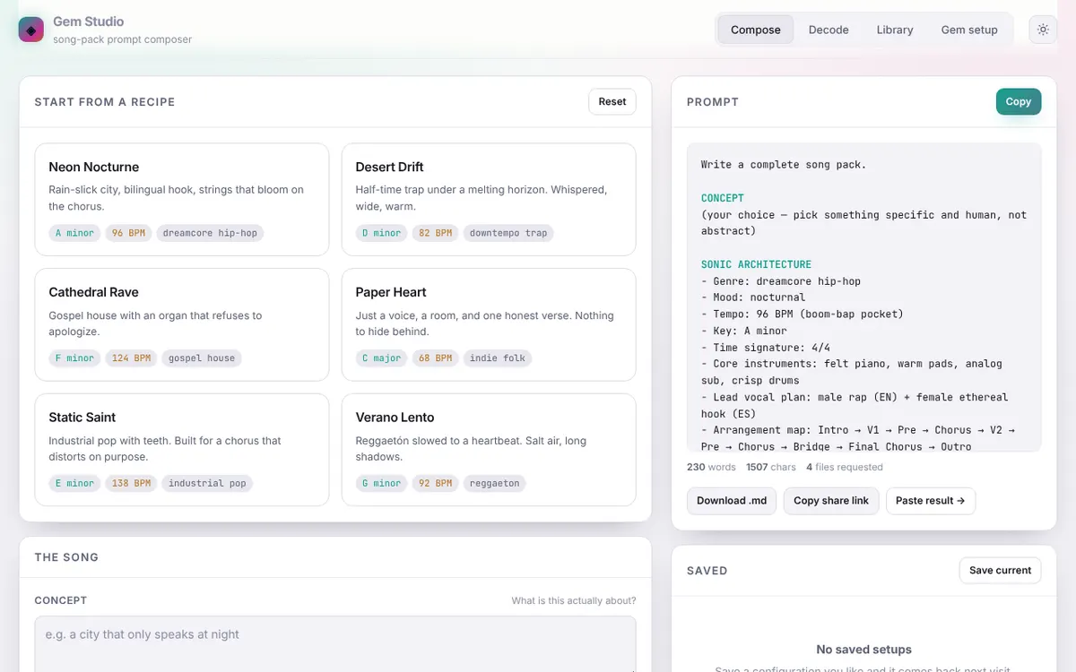Click the '82 BPM' tag
This screenshot has height=672, width=1076.
click(435, 233)
